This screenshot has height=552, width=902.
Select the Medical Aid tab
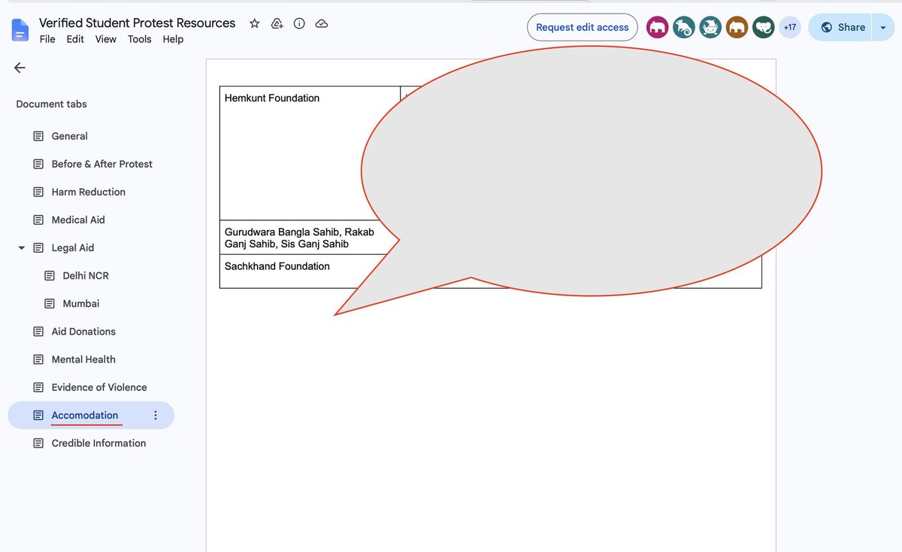tap(91, 220)
